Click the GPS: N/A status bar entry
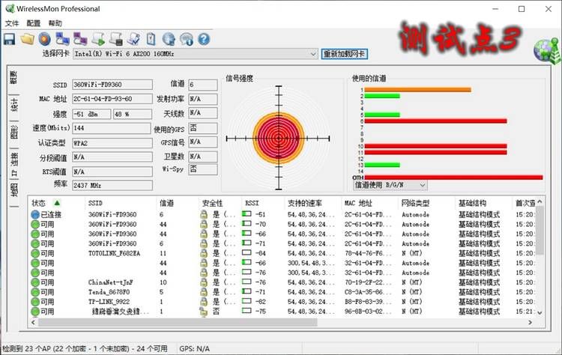Screen dimensions: 562x355 coord(195,348)
